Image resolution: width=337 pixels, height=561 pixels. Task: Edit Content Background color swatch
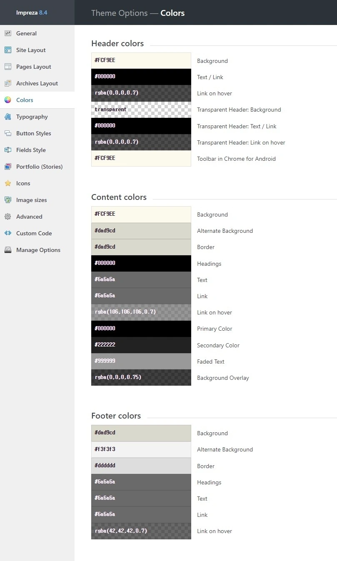(141, 214)
